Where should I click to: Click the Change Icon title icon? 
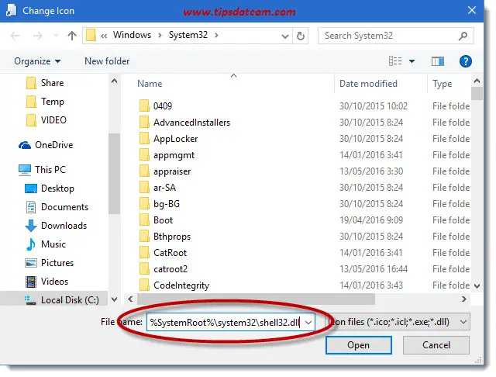12,10
